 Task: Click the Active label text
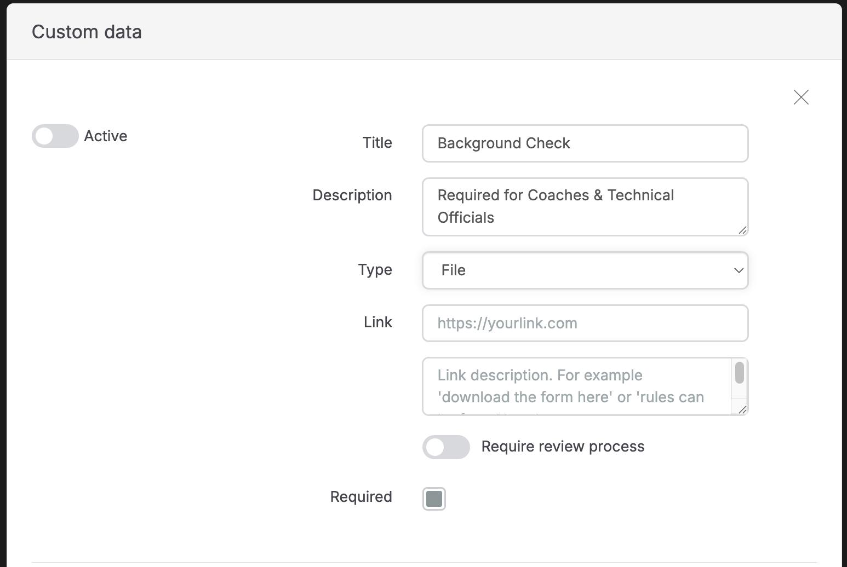pos(105,136)
